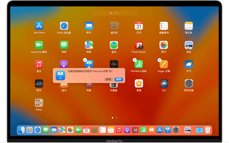Viewport: 229px width, 143px height.
Task: Open the Other folder in Launchpad
Action: click(39, 103)
